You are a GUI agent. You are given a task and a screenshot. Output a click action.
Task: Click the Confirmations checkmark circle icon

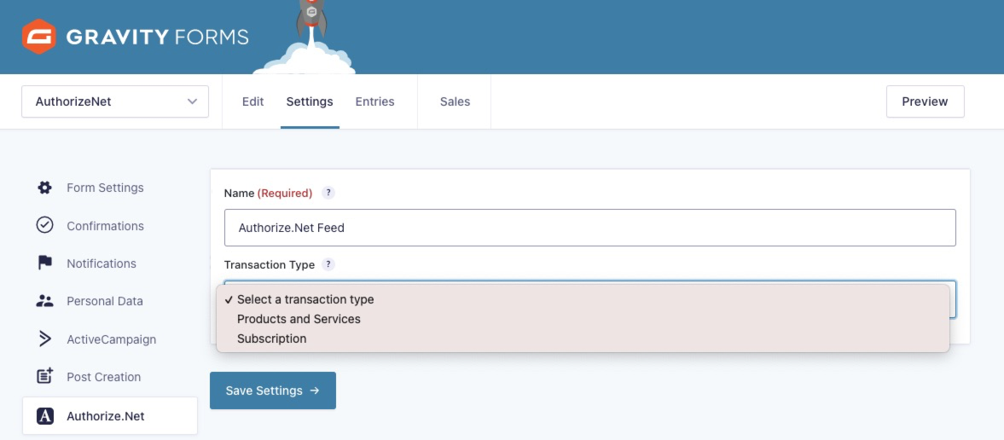click(x=44, y=225)
